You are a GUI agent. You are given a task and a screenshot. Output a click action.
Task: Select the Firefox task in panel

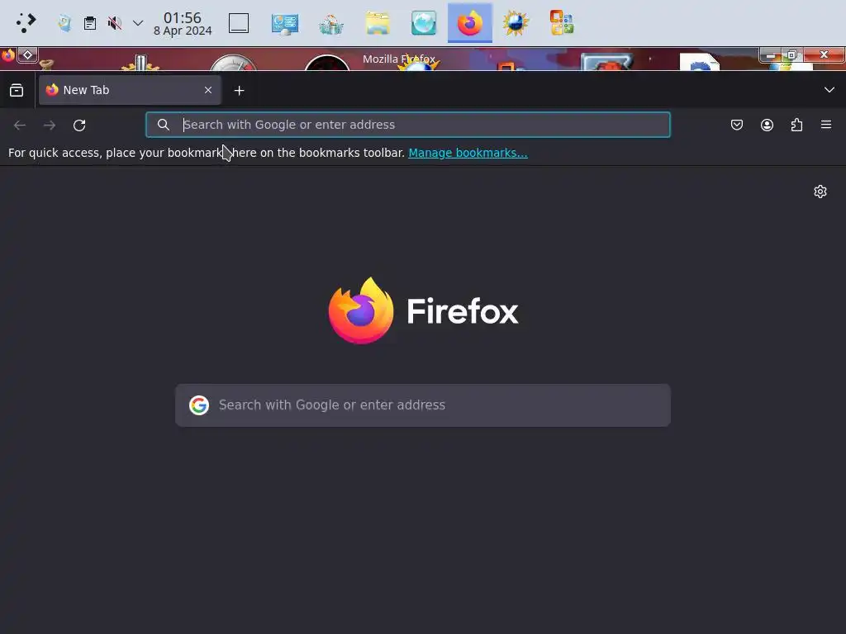point(469,24)
